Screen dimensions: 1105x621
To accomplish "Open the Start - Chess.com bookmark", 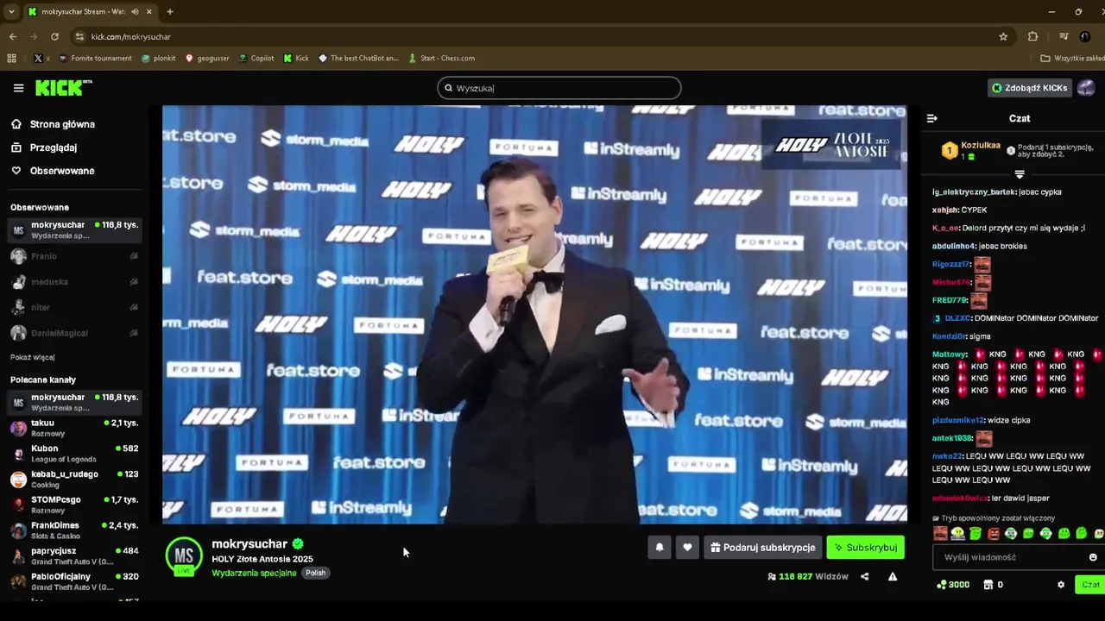I will tap(441, 59).
